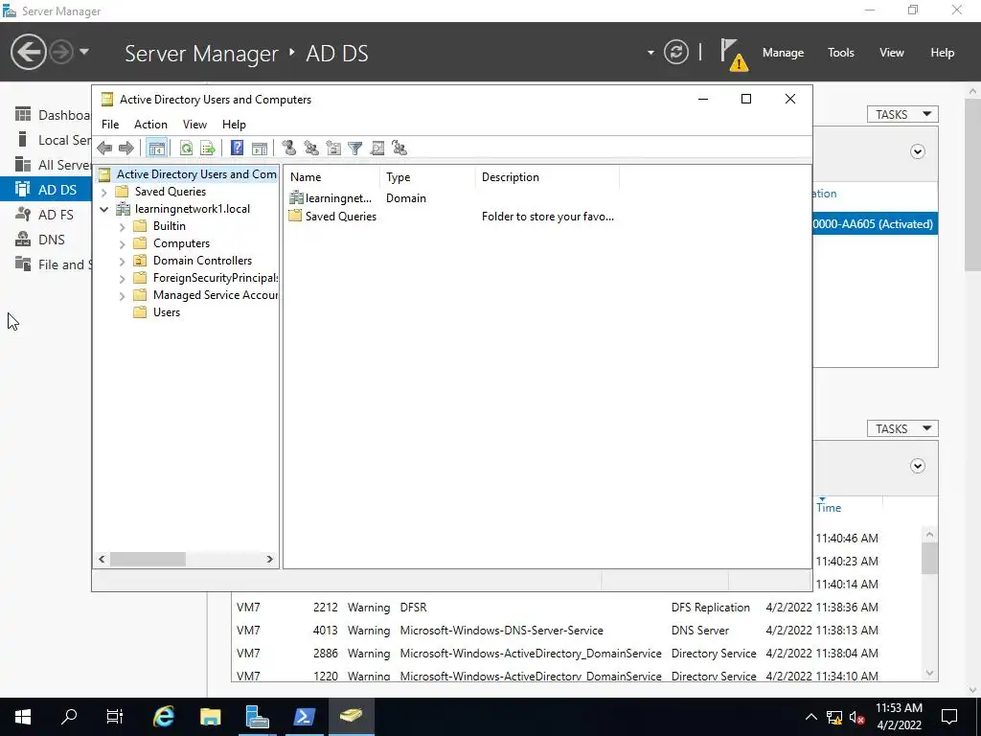Click Add to group toolbar icon
This screenshot has height=736, width=981.
pos(399,149)
